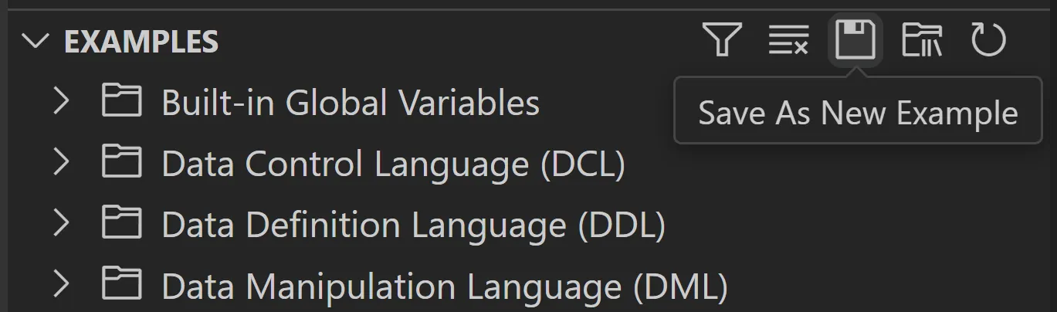The height and width of the screenshot is (312, 1057).
Task: Expand the Built-in Global Variables chevron
Action: pyautogui.click(x=62, y=101)
